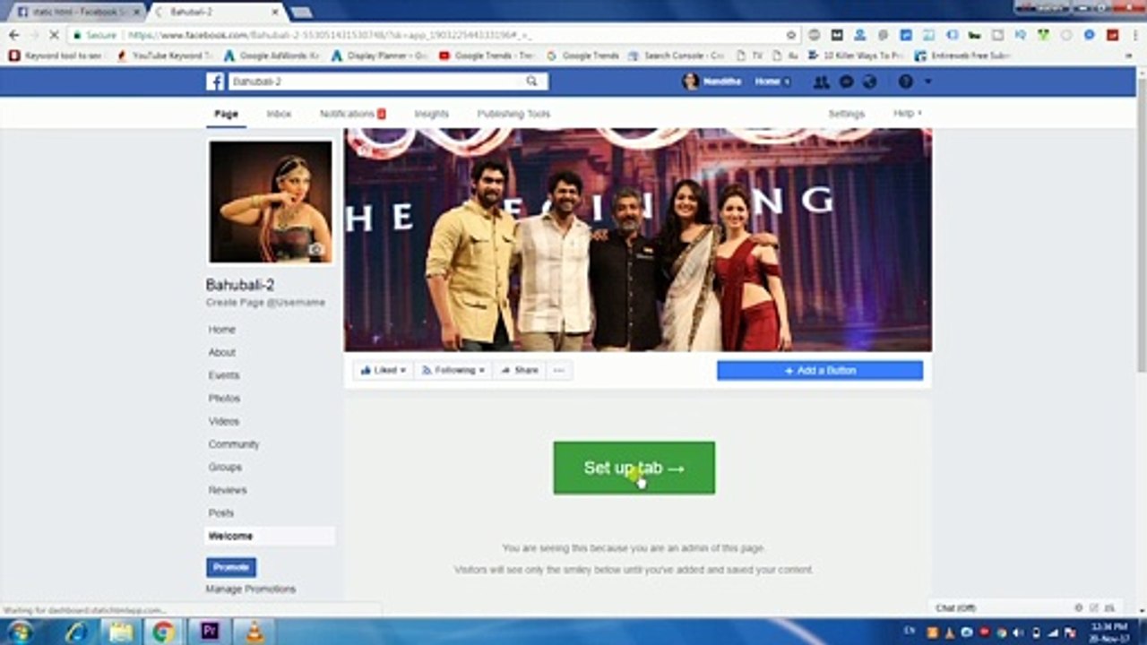1147x645 pixels.
Task: Click the Add a Button button
Action: [820, 370]
